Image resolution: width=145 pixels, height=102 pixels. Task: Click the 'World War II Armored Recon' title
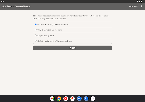[x=16, y=7]
